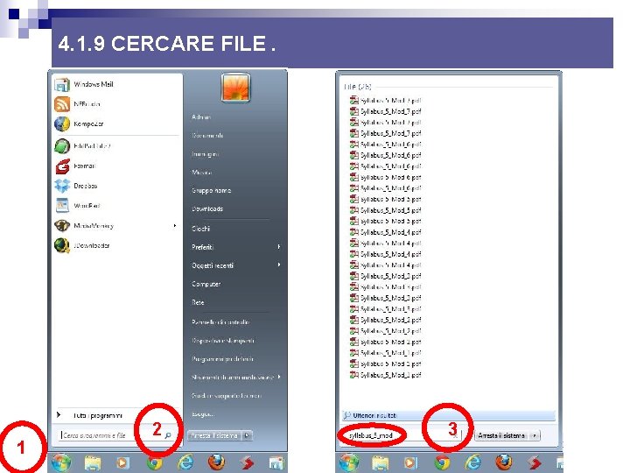Open Programmi predefiniti
This screenshot has width=630, height=473.
222,359
